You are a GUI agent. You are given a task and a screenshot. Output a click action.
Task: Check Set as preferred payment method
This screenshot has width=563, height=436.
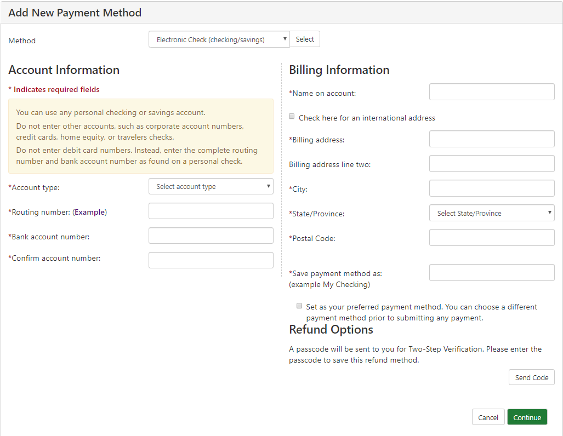[x=299, y=306]
